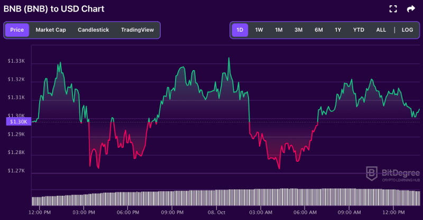Image resolution: width=423 pixels, height=220 pixels.
Task: Switch to Market Cap view
Action: click(51, 30)
